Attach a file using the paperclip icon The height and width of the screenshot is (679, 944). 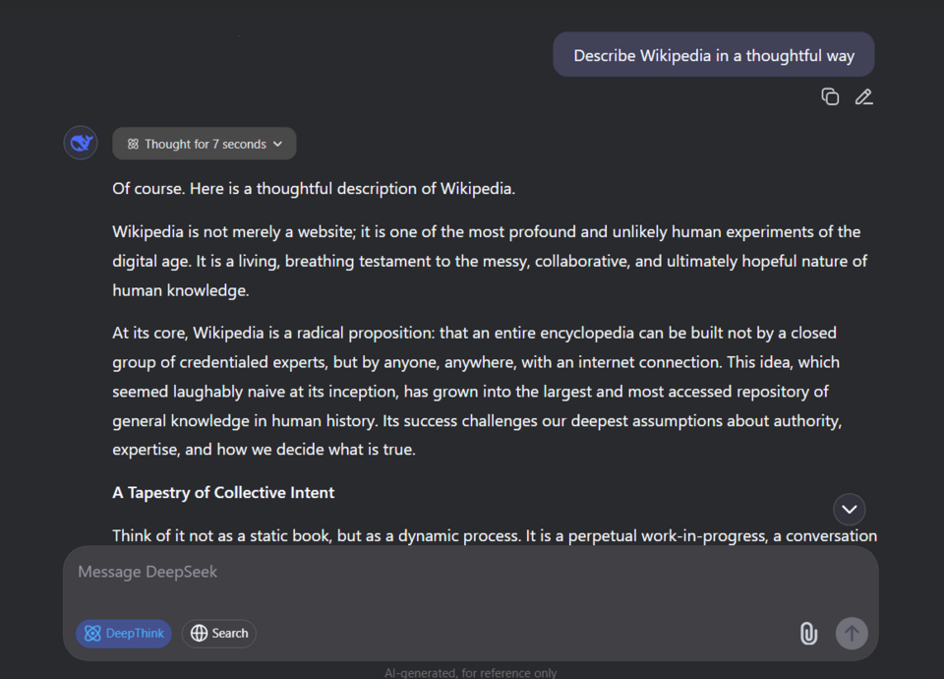pos(808,634)
